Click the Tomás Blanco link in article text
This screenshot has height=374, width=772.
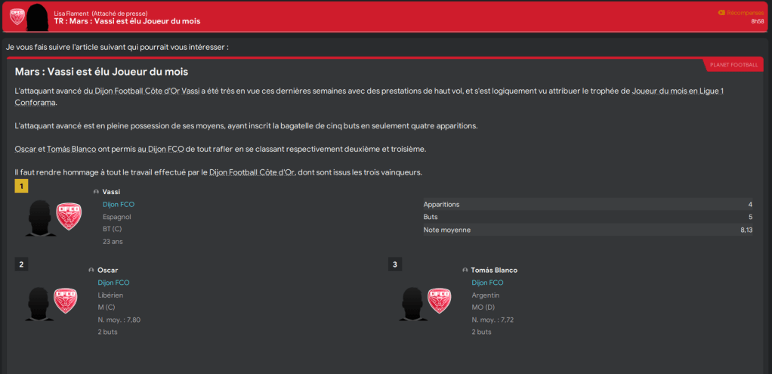click(x=79, y=149)
